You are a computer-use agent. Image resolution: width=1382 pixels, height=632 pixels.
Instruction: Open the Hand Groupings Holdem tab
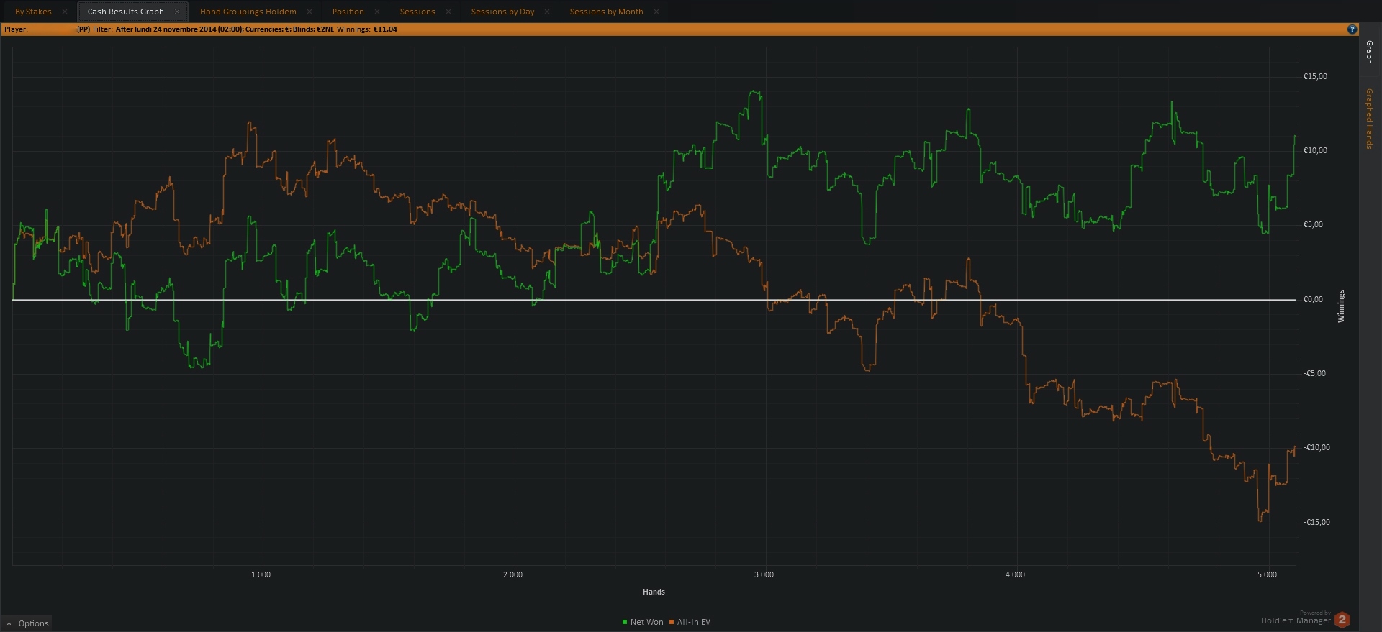pyautogui.click(x=248, y=12)
